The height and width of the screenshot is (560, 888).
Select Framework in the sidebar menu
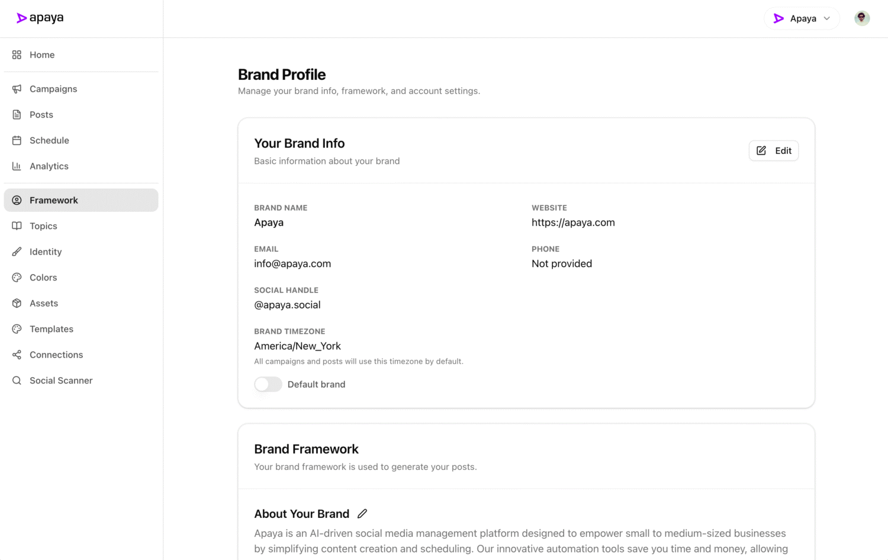54,200
